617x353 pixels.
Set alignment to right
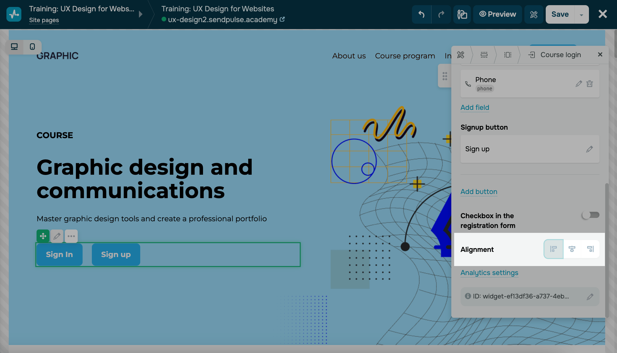(590, 249)
